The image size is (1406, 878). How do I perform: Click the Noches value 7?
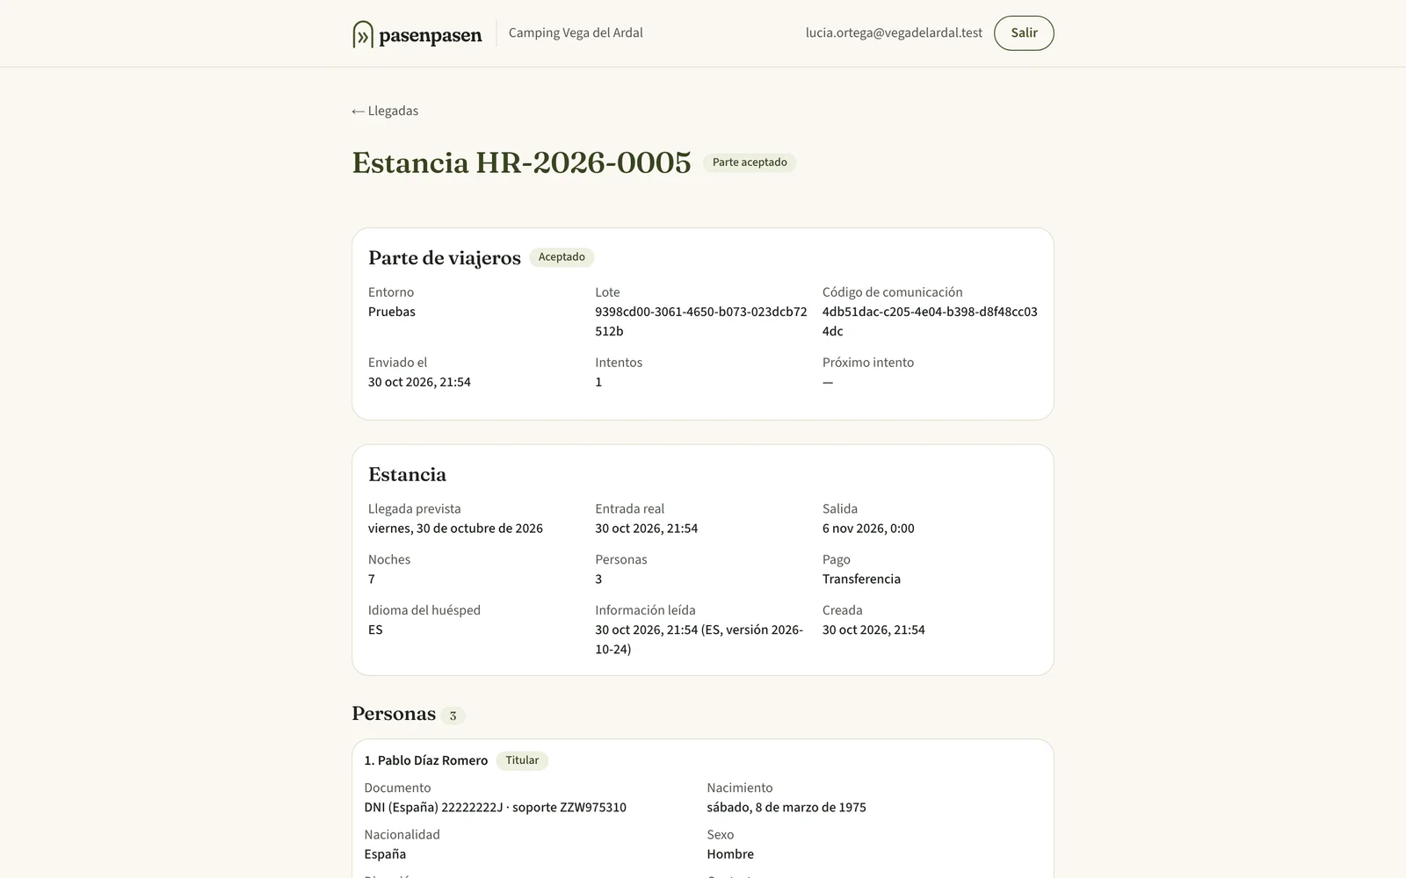click(x=372, y=579)
